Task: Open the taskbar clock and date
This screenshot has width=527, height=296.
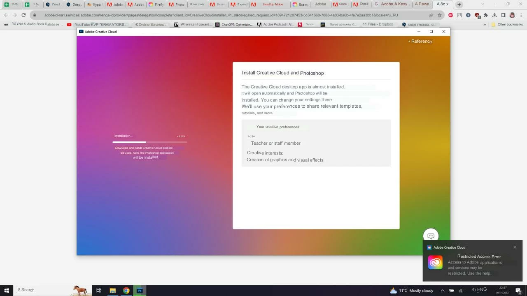Action: [503, 290]
